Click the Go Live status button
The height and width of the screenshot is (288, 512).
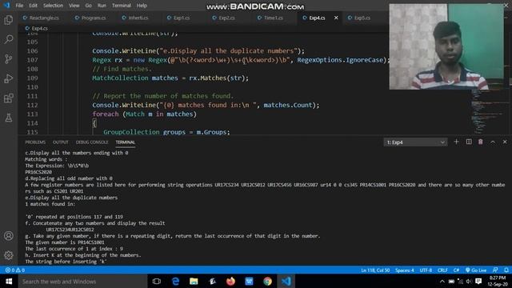pyautogui.click(x=476, y=270)
